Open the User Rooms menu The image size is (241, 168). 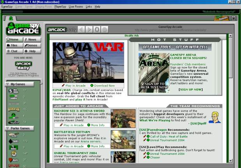76,7
